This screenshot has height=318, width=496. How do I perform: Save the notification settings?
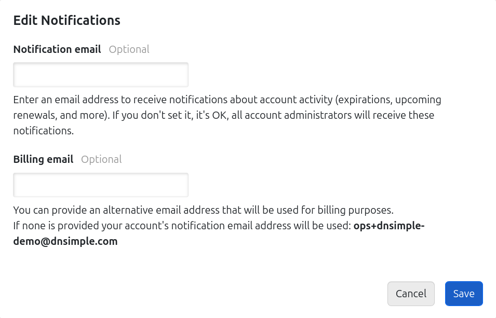click(x=463, y=293)
